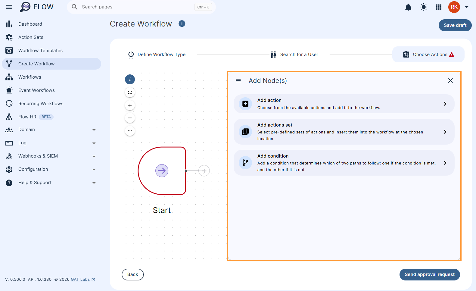Click the Help question-mark icon
Screen dimensions: 476x291
tap(9, 183)
